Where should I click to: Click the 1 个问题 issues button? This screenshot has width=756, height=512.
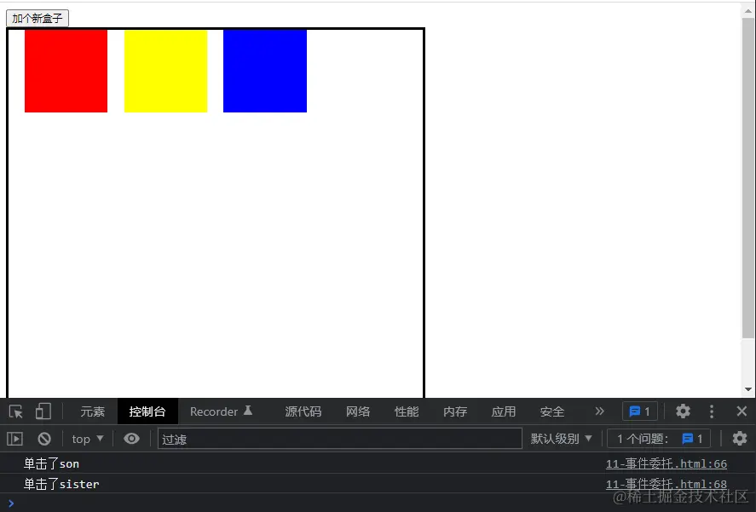click(x=659, y=439)
